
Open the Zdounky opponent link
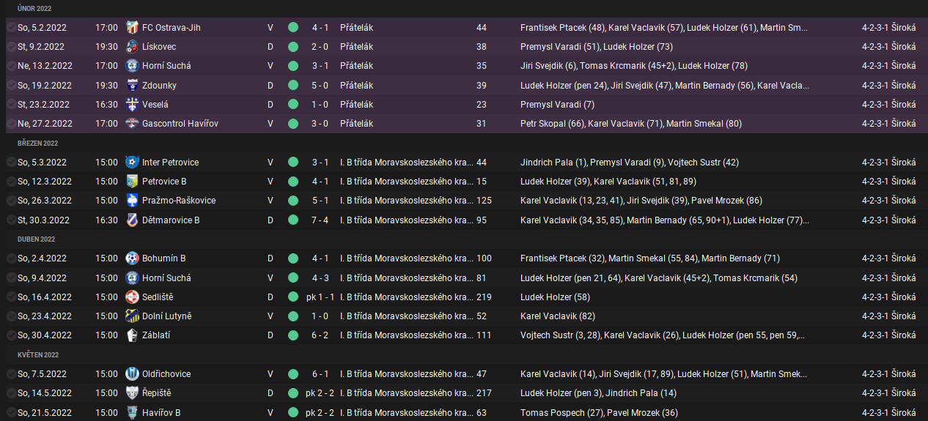(x=159, y=86)
